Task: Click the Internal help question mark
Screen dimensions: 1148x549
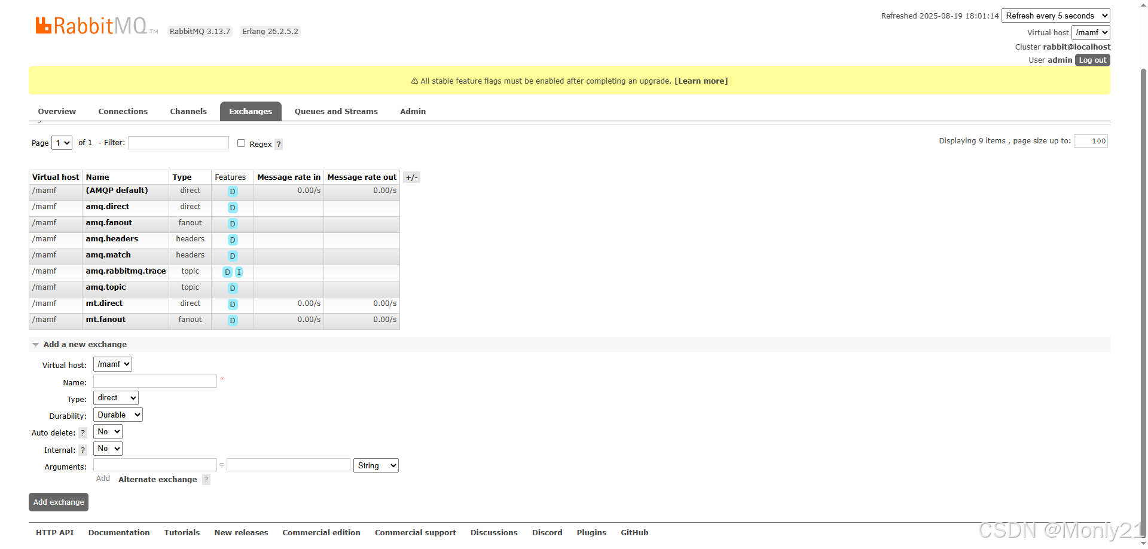Action: [x=83, y=450]
